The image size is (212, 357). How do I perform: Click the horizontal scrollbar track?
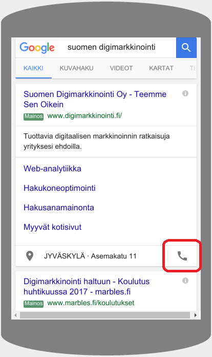105,315
